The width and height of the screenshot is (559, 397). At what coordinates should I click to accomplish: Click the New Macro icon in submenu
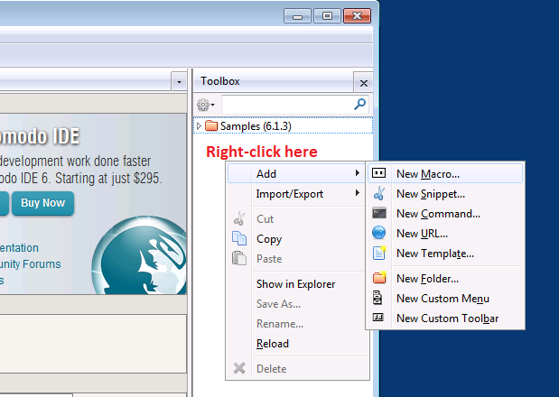coord(378,173)
